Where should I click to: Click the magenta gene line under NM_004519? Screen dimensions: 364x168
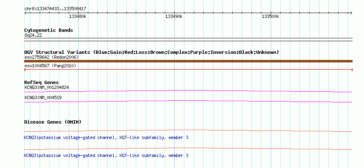point(188,101)
